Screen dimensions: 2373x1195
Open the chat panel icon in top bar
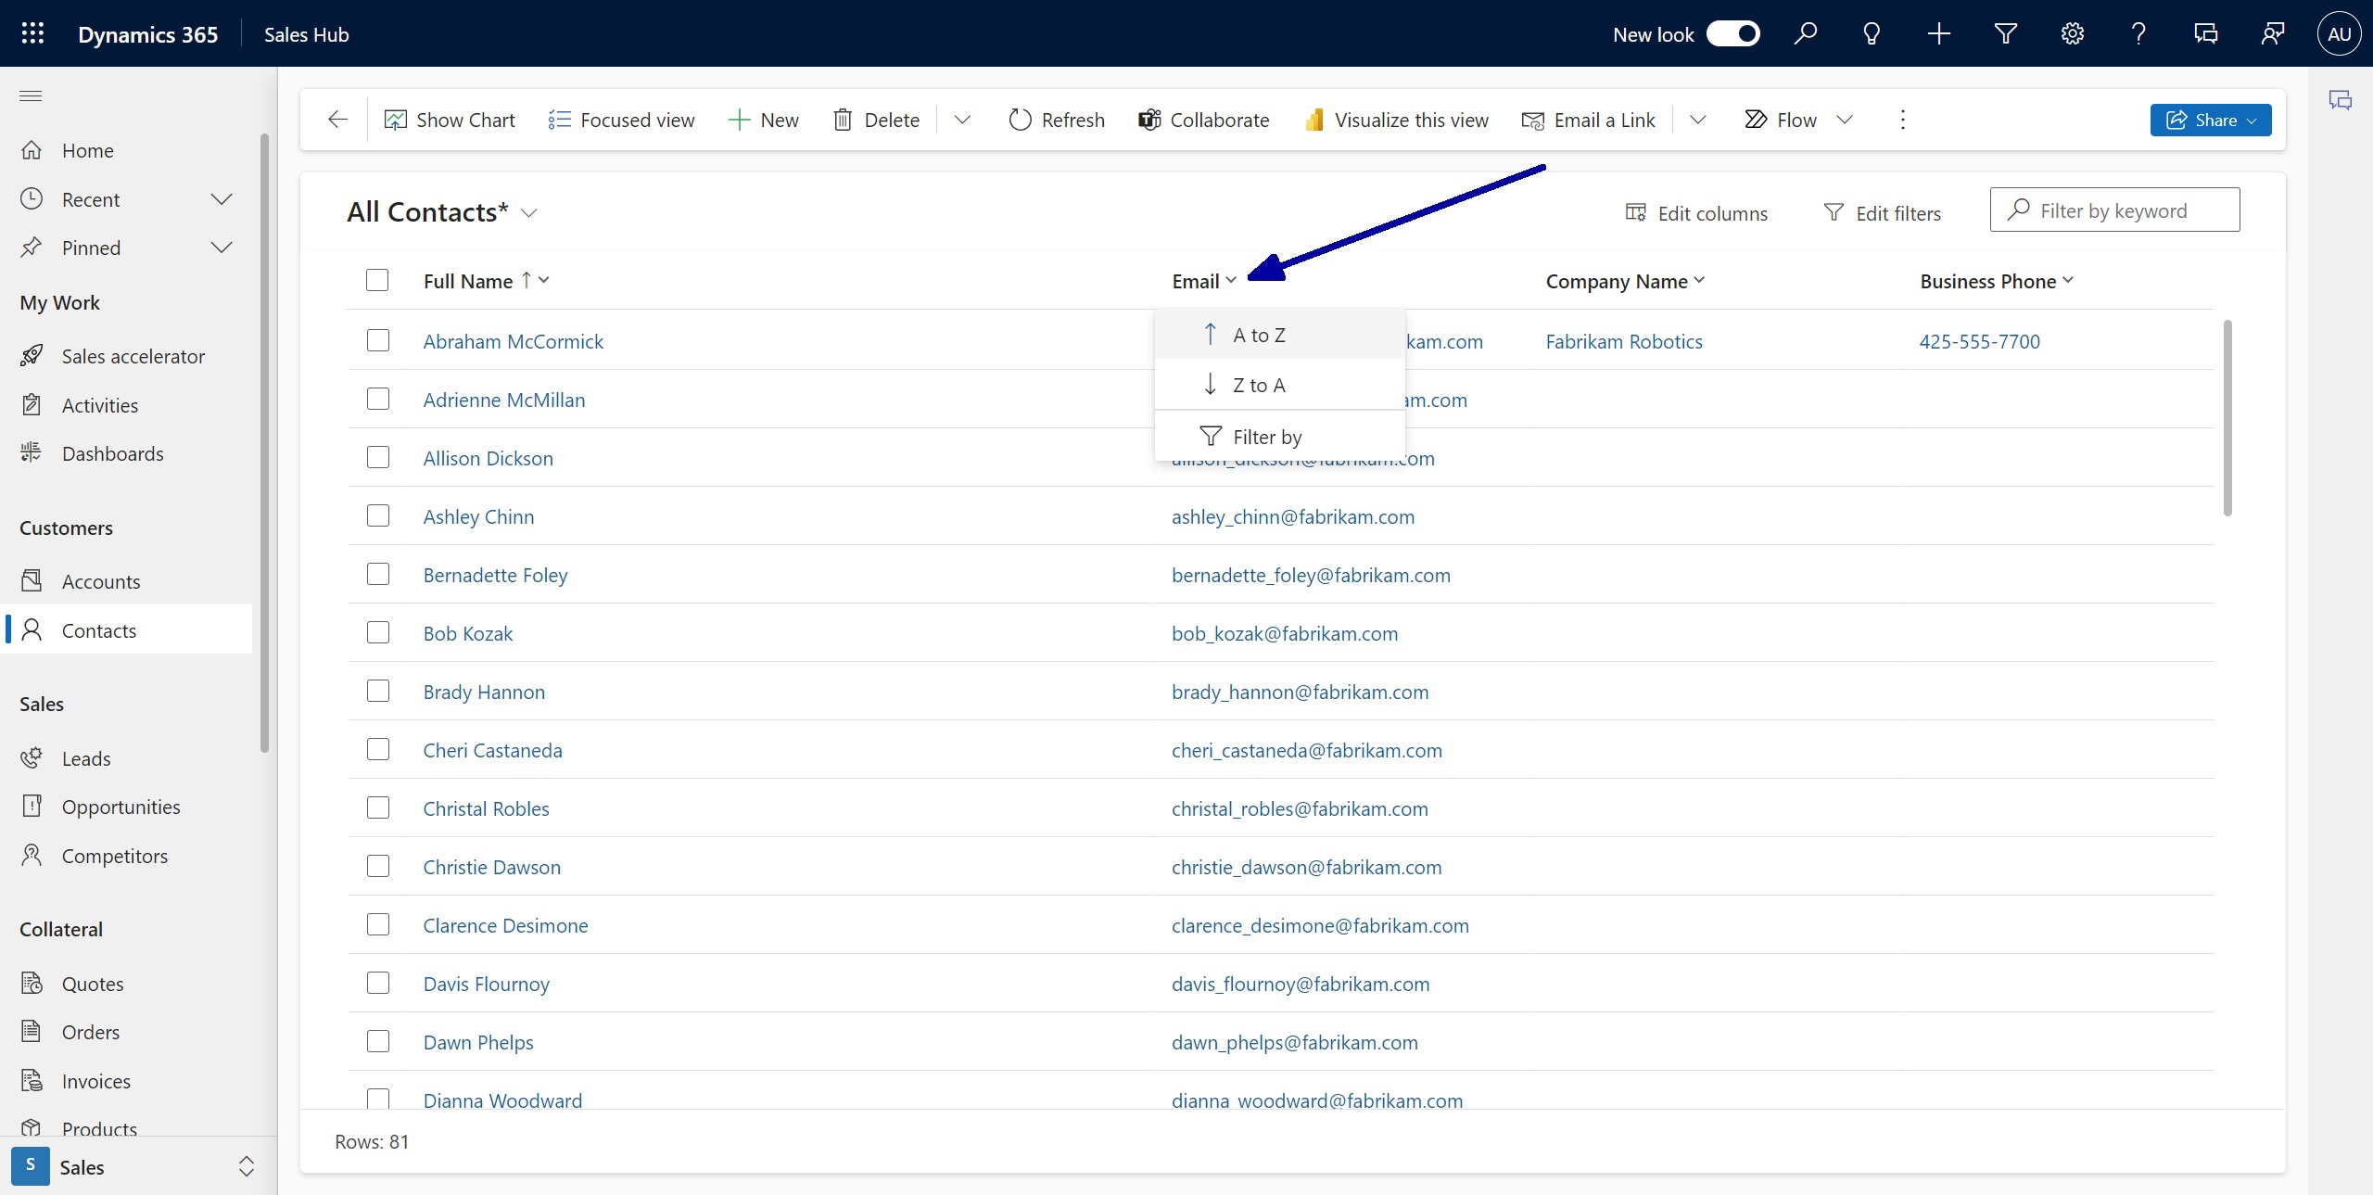(x=2205, y=34)
